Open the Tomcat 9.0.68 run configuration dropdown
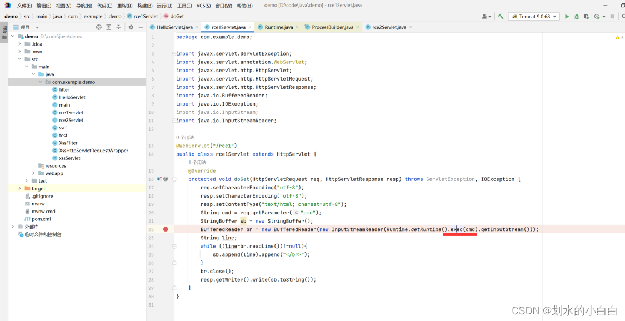The image size is (625, 321). pos(534,16)
